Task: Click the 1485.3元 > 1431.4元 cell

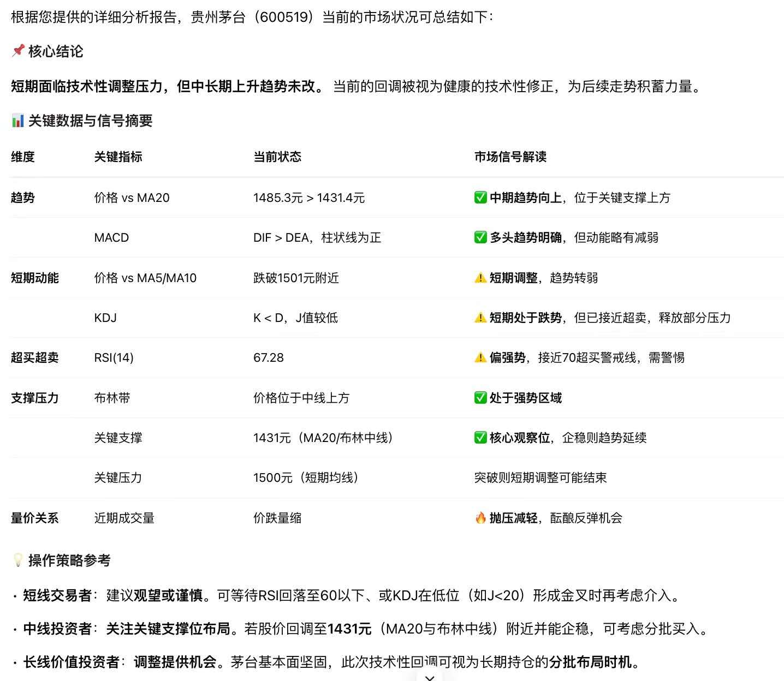Action: [x=309, y=198]
